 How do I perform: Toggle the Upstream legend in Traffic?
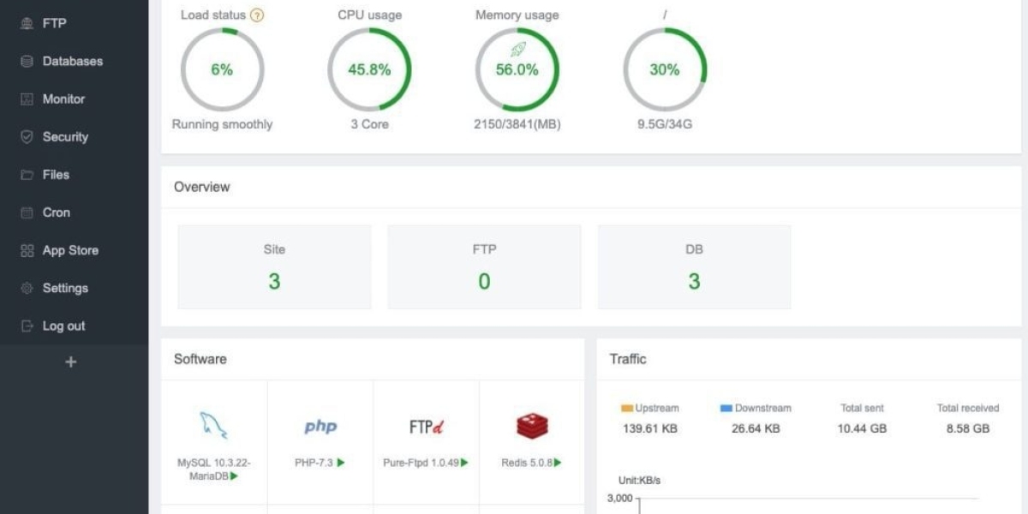650,409
